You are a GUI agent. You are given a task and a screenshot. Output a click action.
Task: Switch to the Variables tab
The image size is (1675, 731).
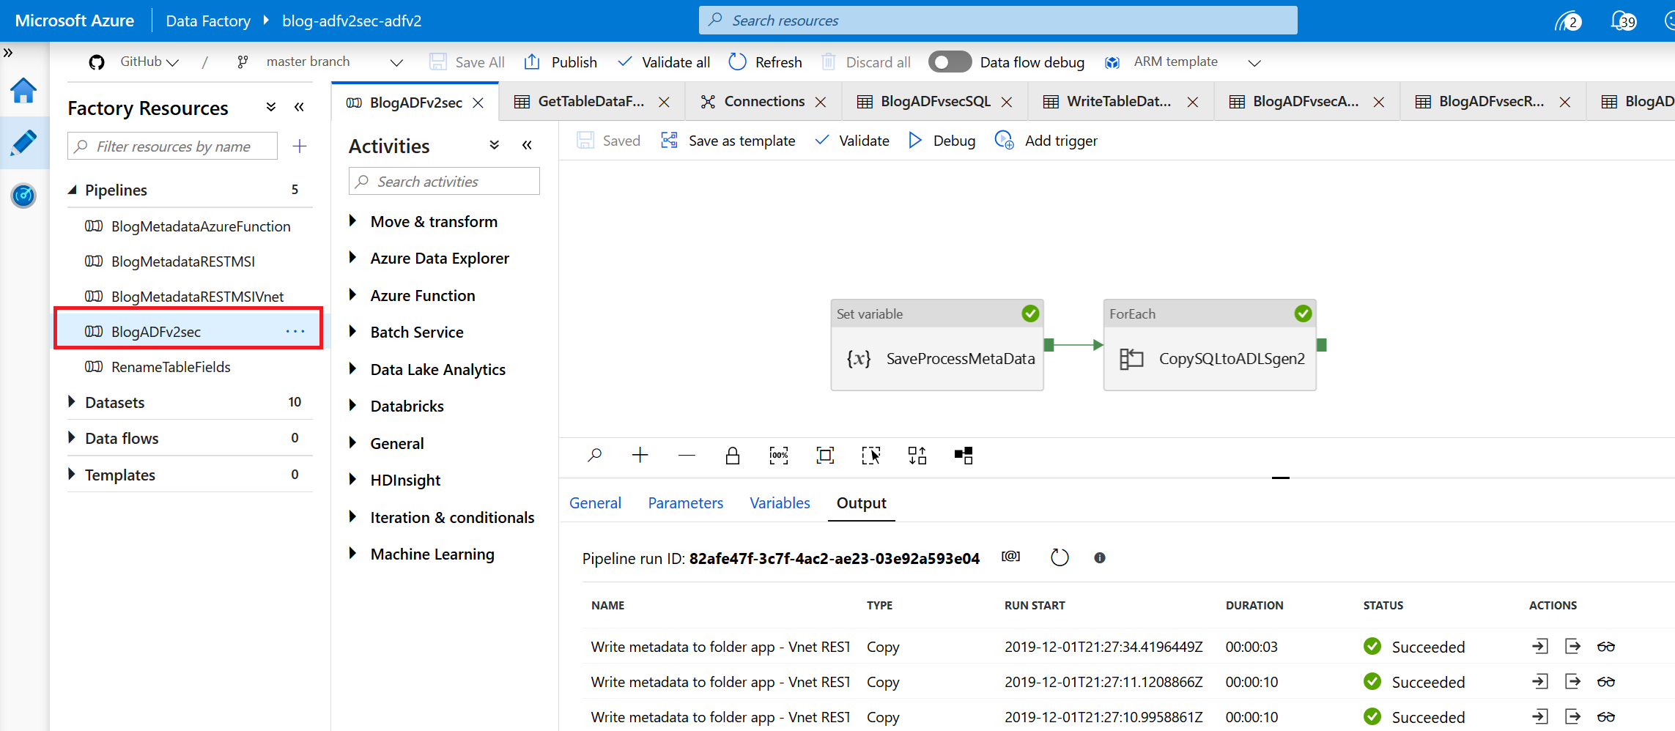point(780,503)
